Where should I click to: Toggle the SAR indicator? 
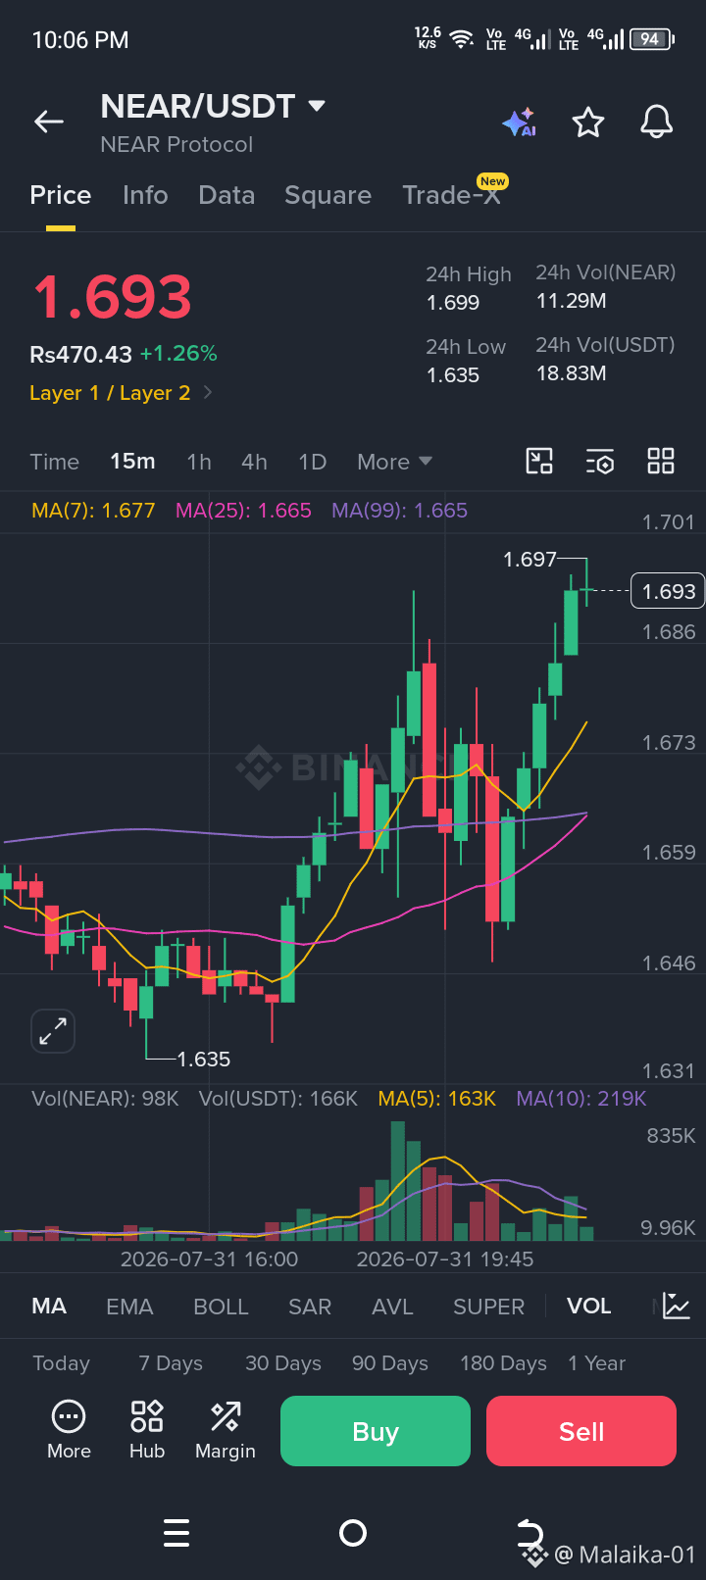click(x=310, y=1307)
